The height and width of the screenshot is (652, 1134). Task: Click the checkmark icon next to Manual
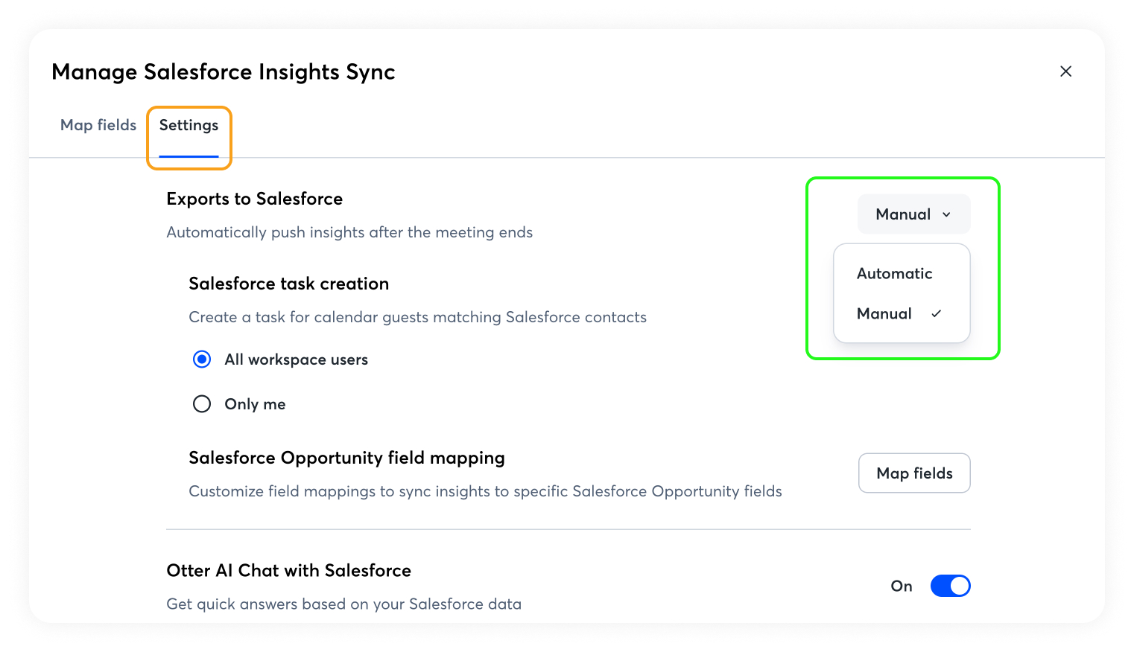pyautogui.click(x=937, y=314)
